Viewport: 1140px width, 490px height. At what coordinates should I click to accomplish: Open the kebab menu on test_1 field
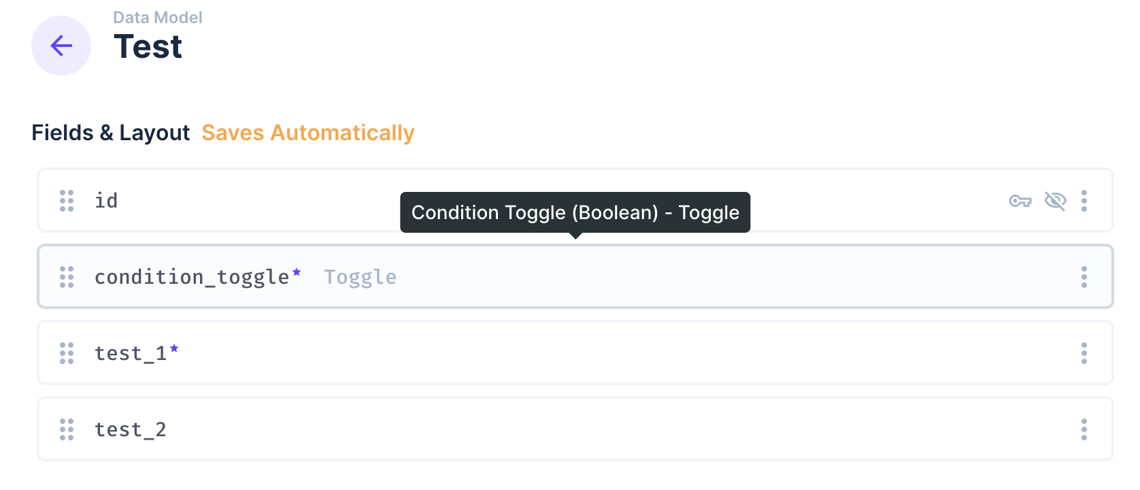(1084, 353)
